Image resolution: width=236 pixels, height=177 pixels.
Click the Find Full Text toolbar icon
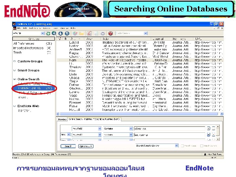(75, 33)
